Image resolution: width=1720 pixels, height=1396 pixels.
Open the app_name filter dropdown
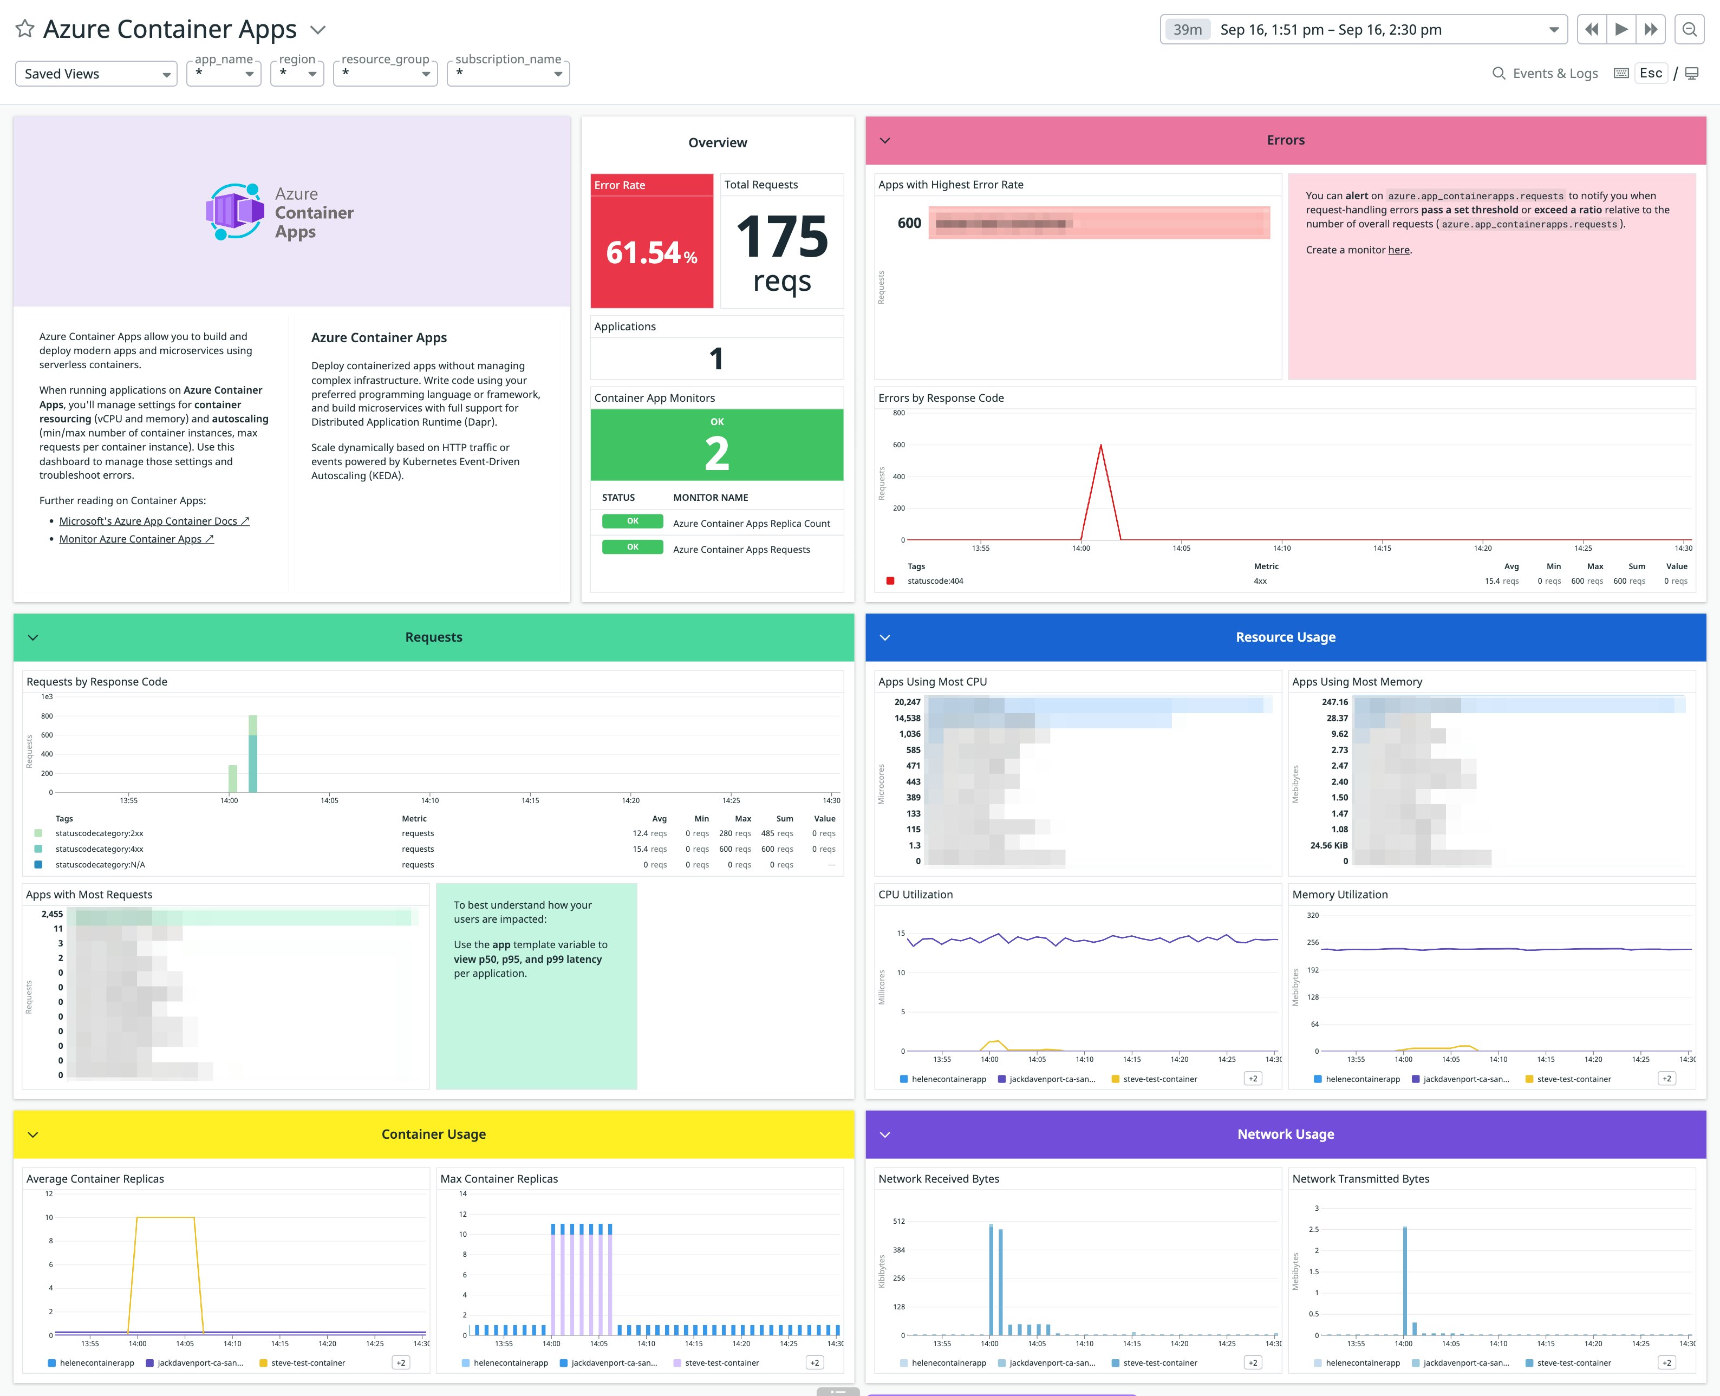click(x=224, y=73)
